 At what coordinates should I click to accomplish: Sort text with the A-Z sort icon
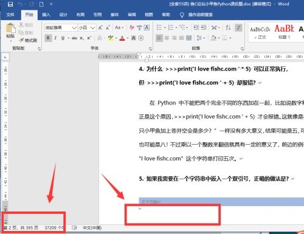228,27
